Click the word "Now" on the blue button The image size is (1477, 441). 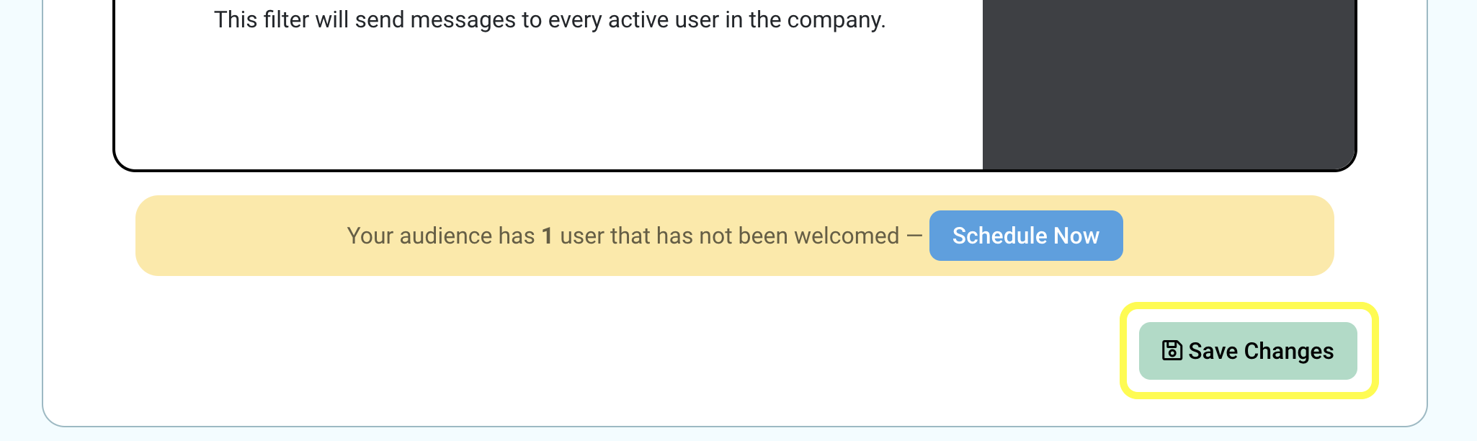(x=1076, y=236)
